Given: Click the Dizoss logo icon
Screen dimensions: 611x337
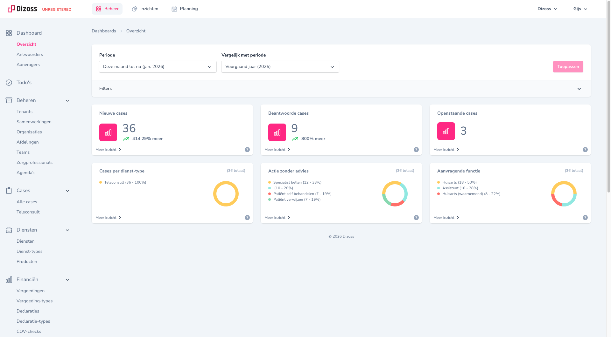Looking at the screenshot, I should tap(11, 9).
